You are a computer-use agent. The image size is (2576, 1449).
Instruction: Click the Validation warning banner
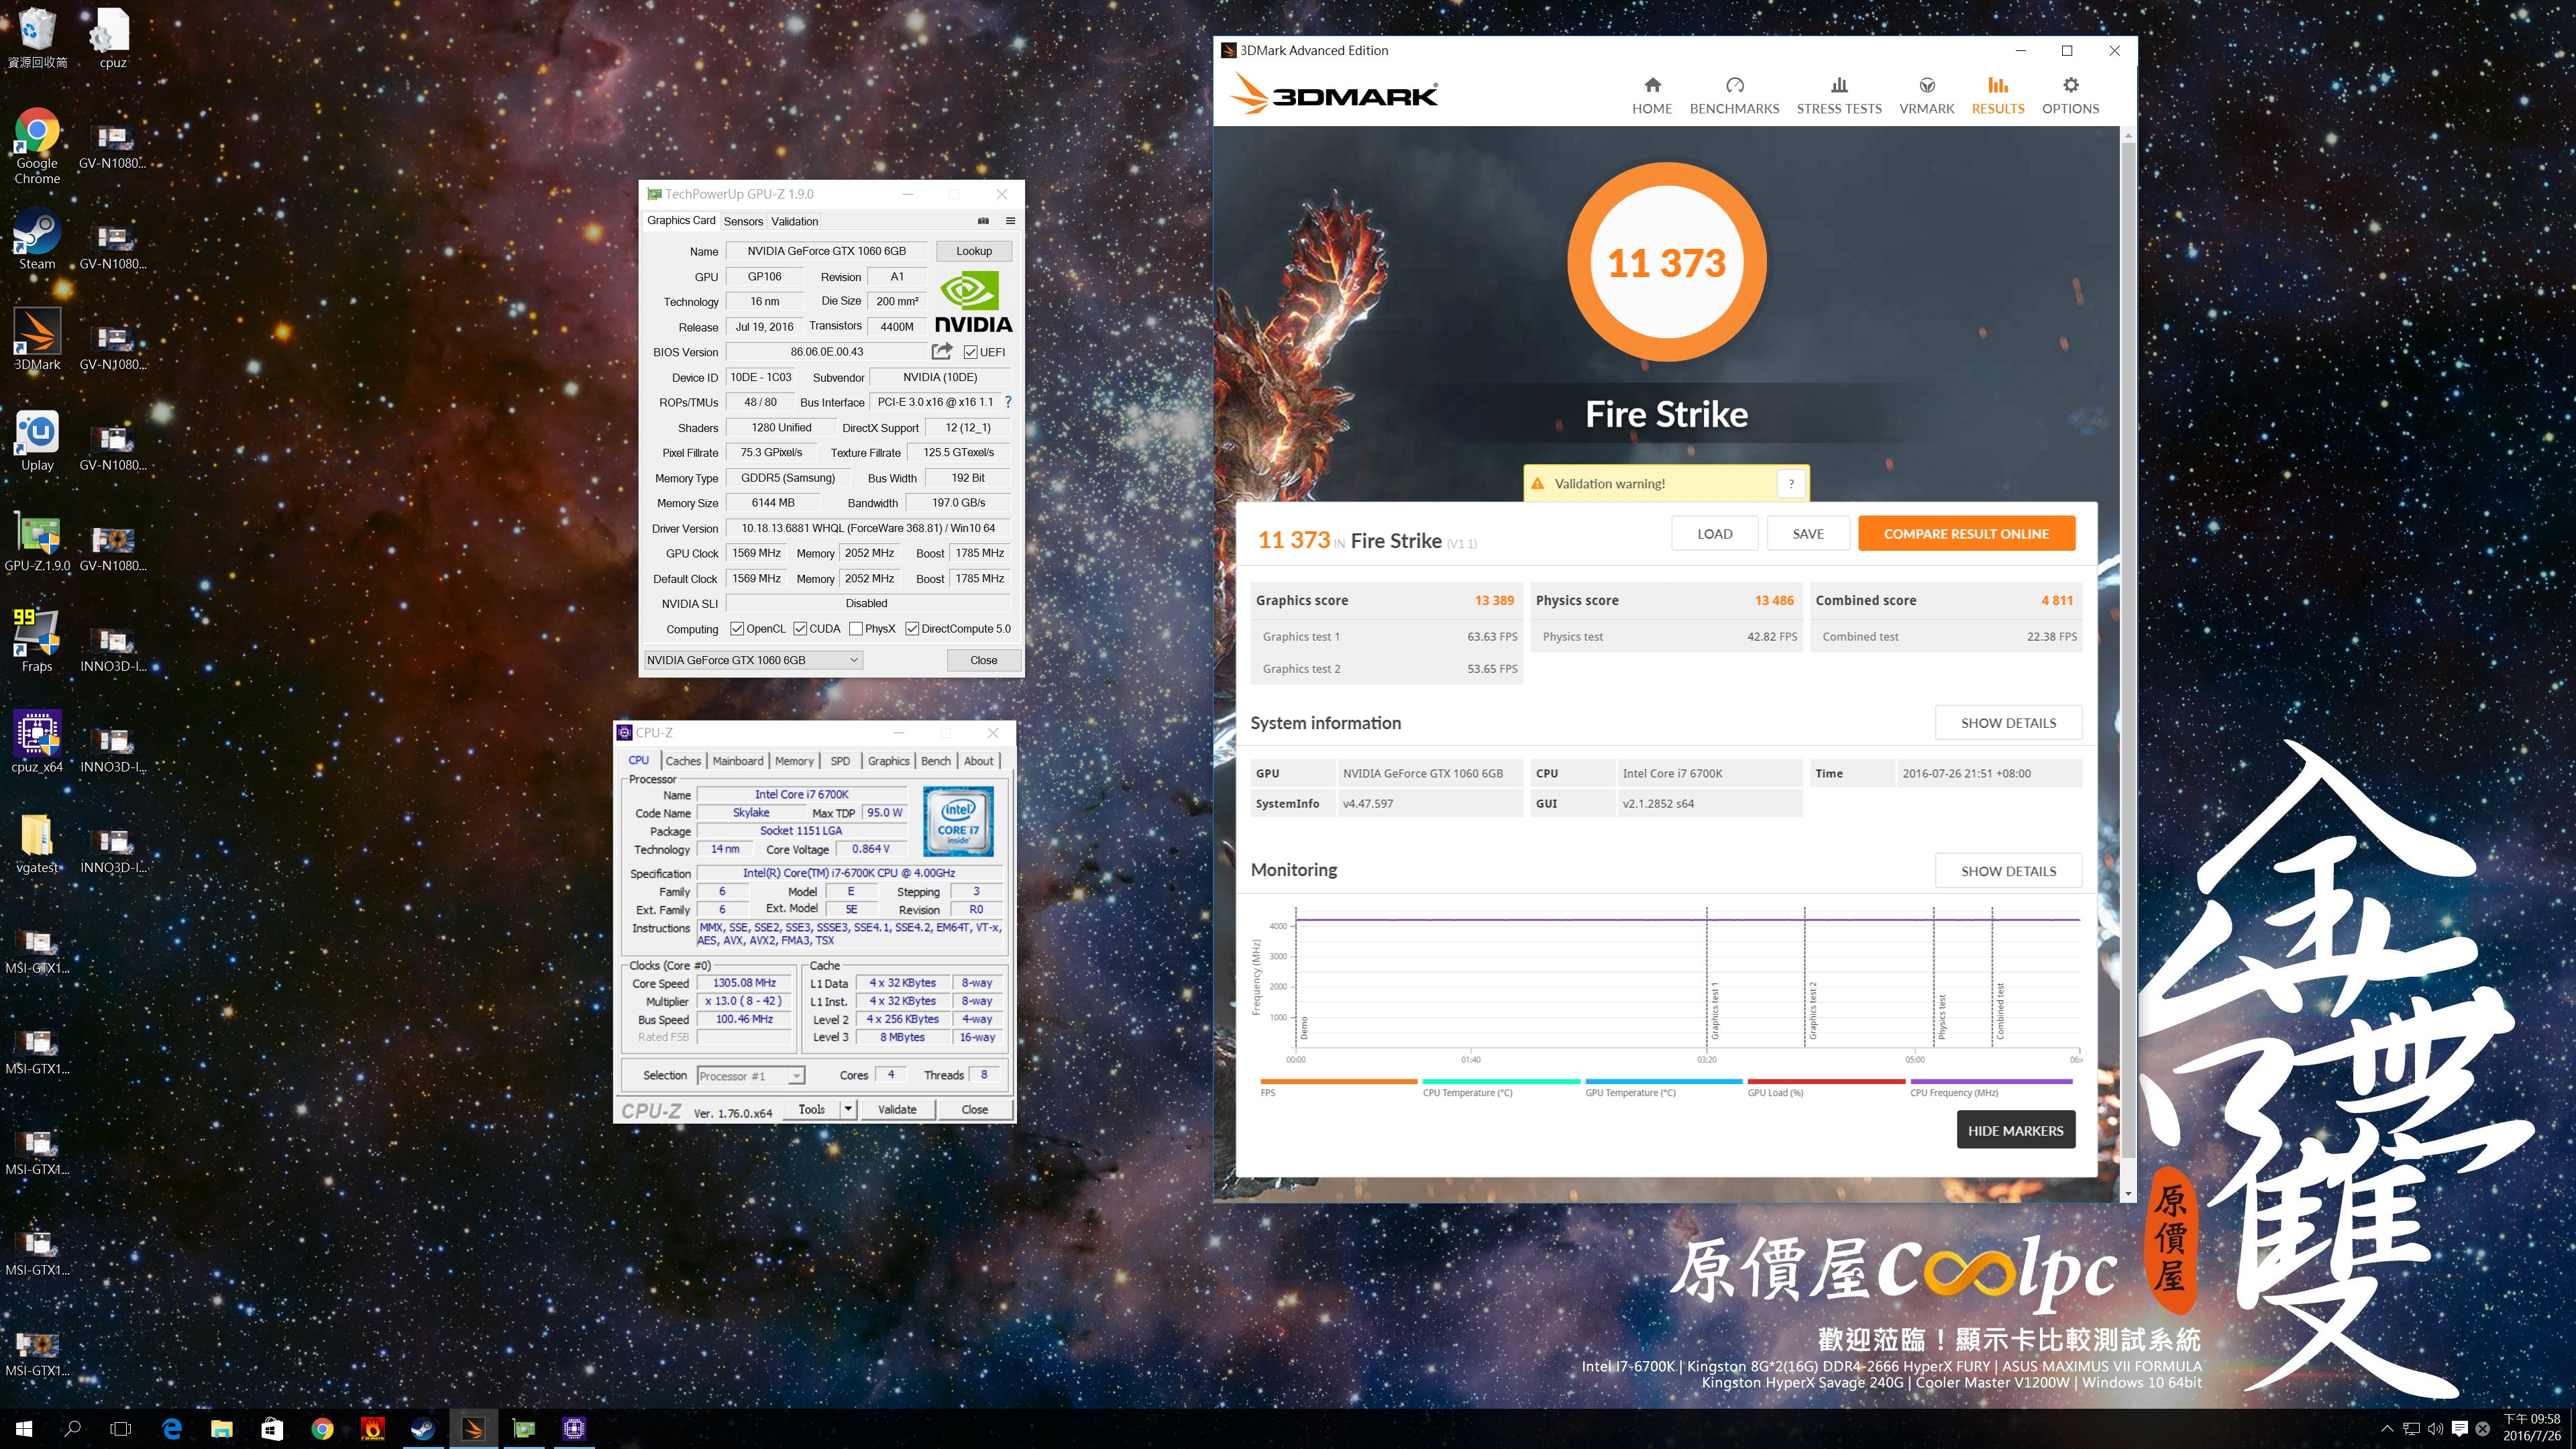tap(1666, 483)
